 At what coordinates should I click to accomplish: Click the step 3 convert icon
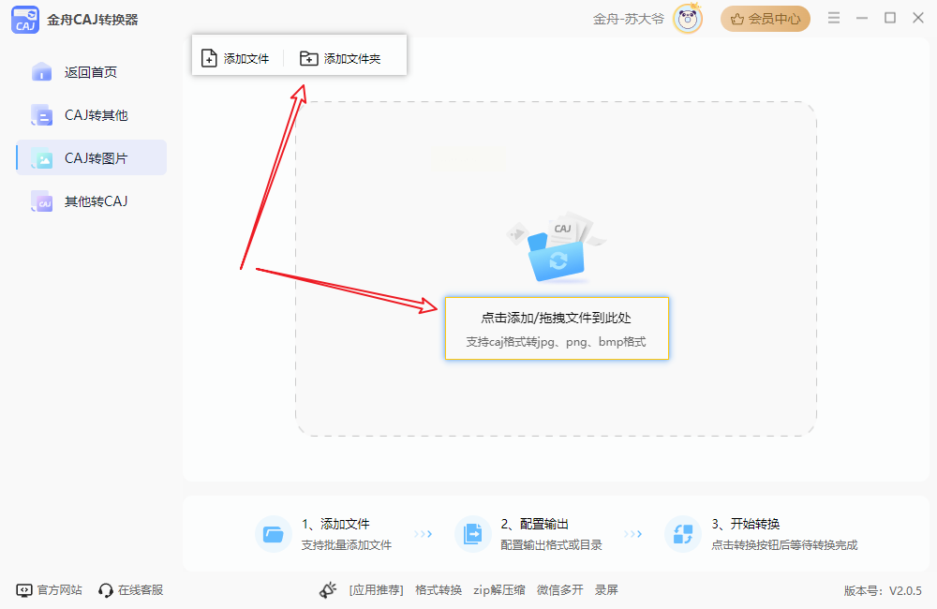[682, 534]
